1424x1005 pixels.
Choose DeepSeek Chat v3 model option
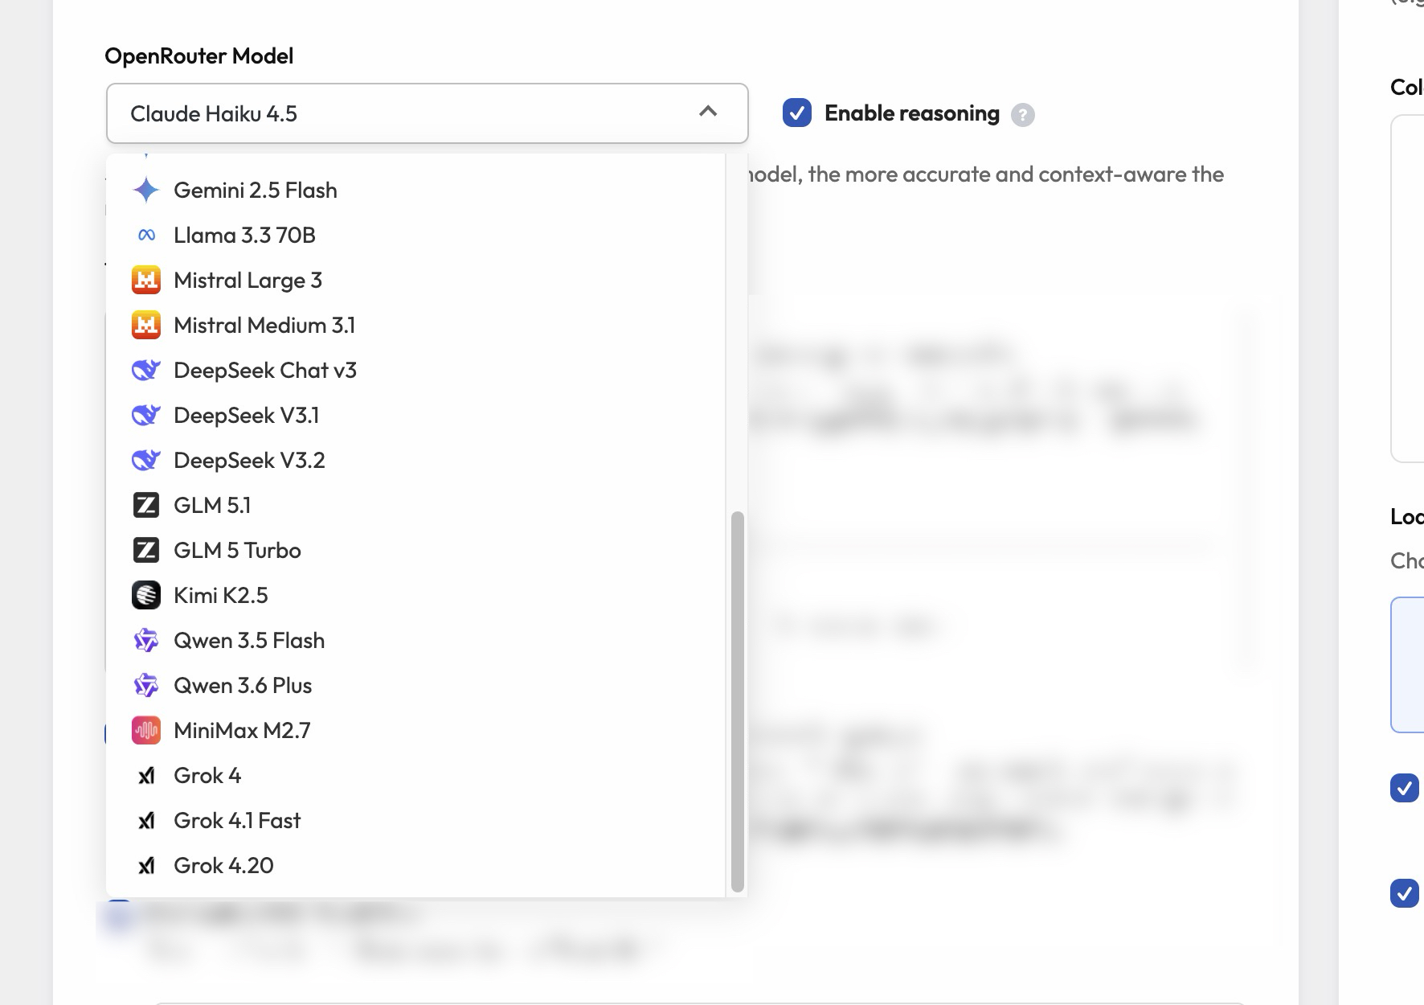pos(265,371)
